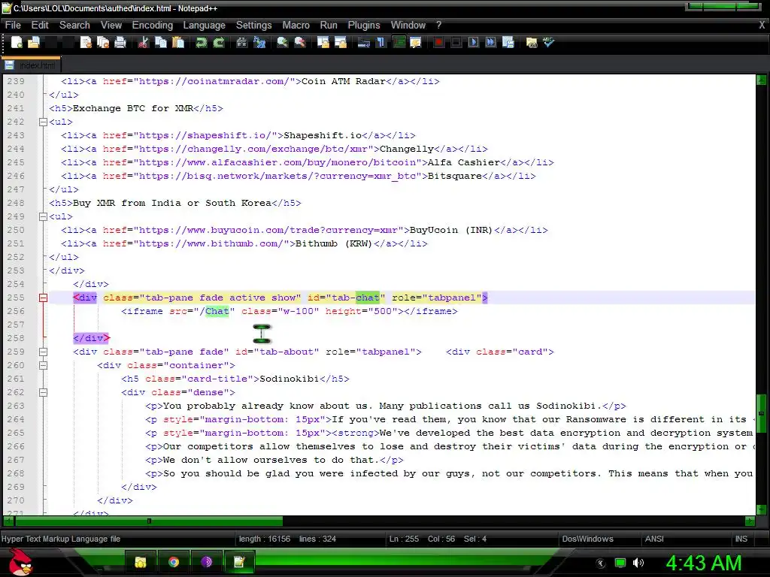This screenshot has height=577, width=770.
Task: Create a new file with the New icon
Action: point(17,43)
